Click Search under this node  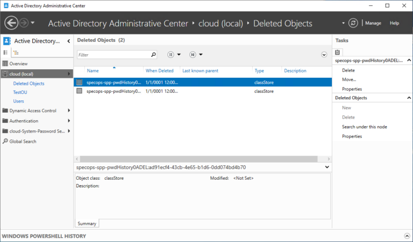click(x=364, y=127)
